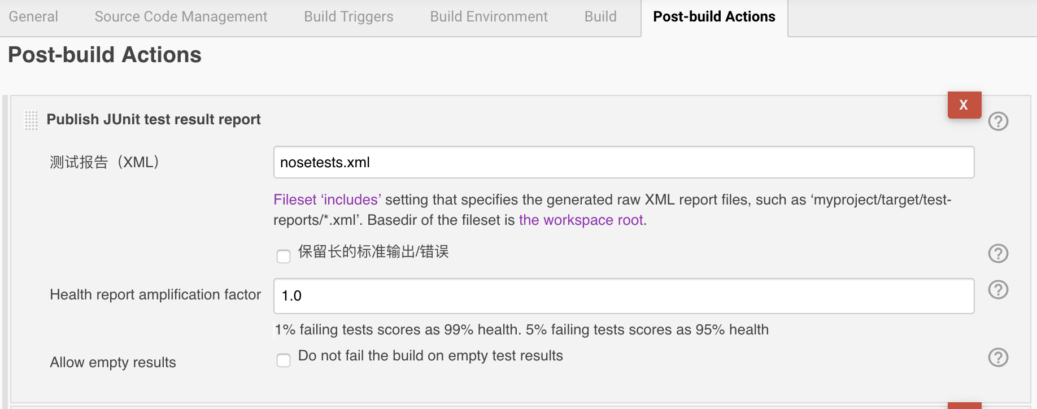Screen dimensions: 1037x409
Task: Focus the nosetests.xml test report field
Action: (x=624, y=163)
